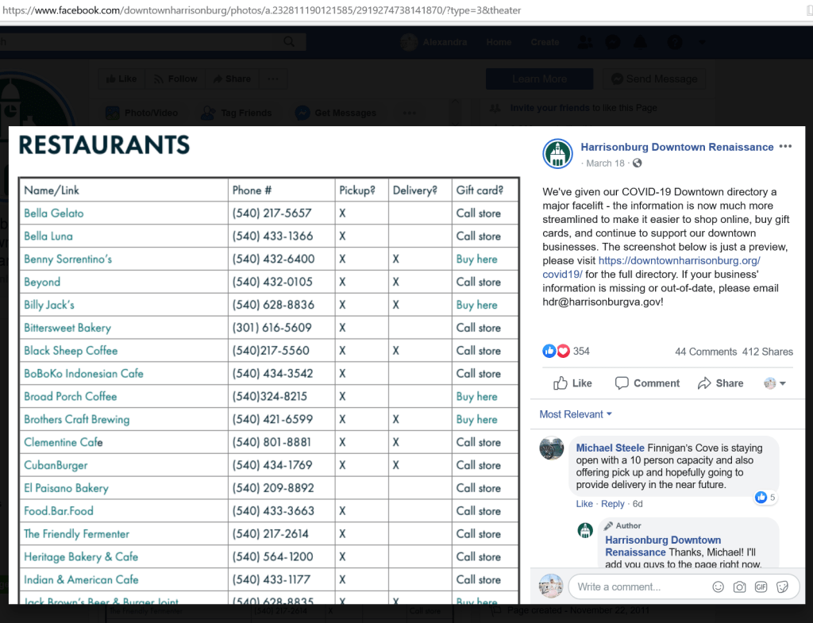This screenshot has height=623, width=813.
Task: Click the browser address bar URL
Action: point(261,10)
